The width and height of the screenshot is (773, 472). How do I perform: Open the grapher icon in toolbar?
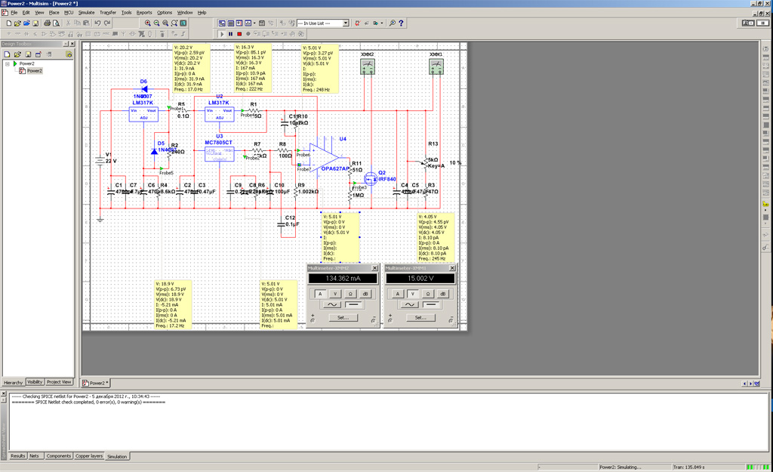point(248,23)
